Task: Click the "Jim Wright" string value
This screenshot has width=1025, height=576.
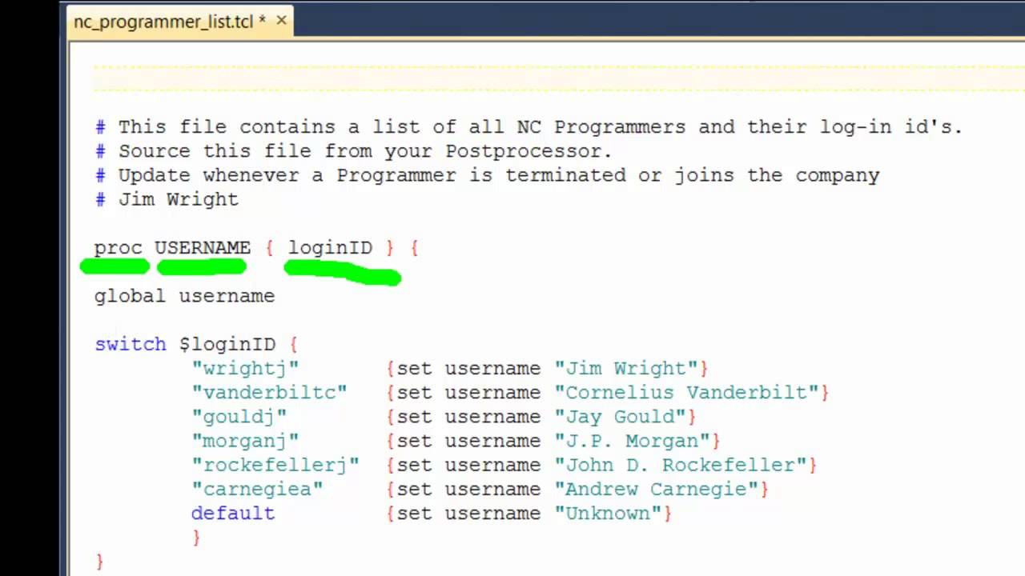Action: (626, 368)
